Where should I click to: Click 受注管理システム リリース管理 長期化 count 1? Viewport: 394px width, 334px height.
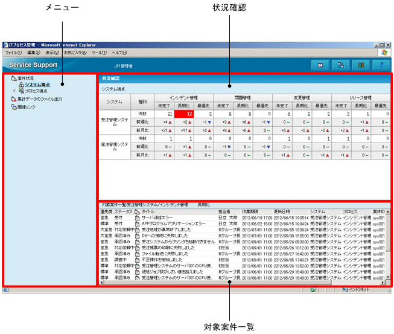(367, 114)
